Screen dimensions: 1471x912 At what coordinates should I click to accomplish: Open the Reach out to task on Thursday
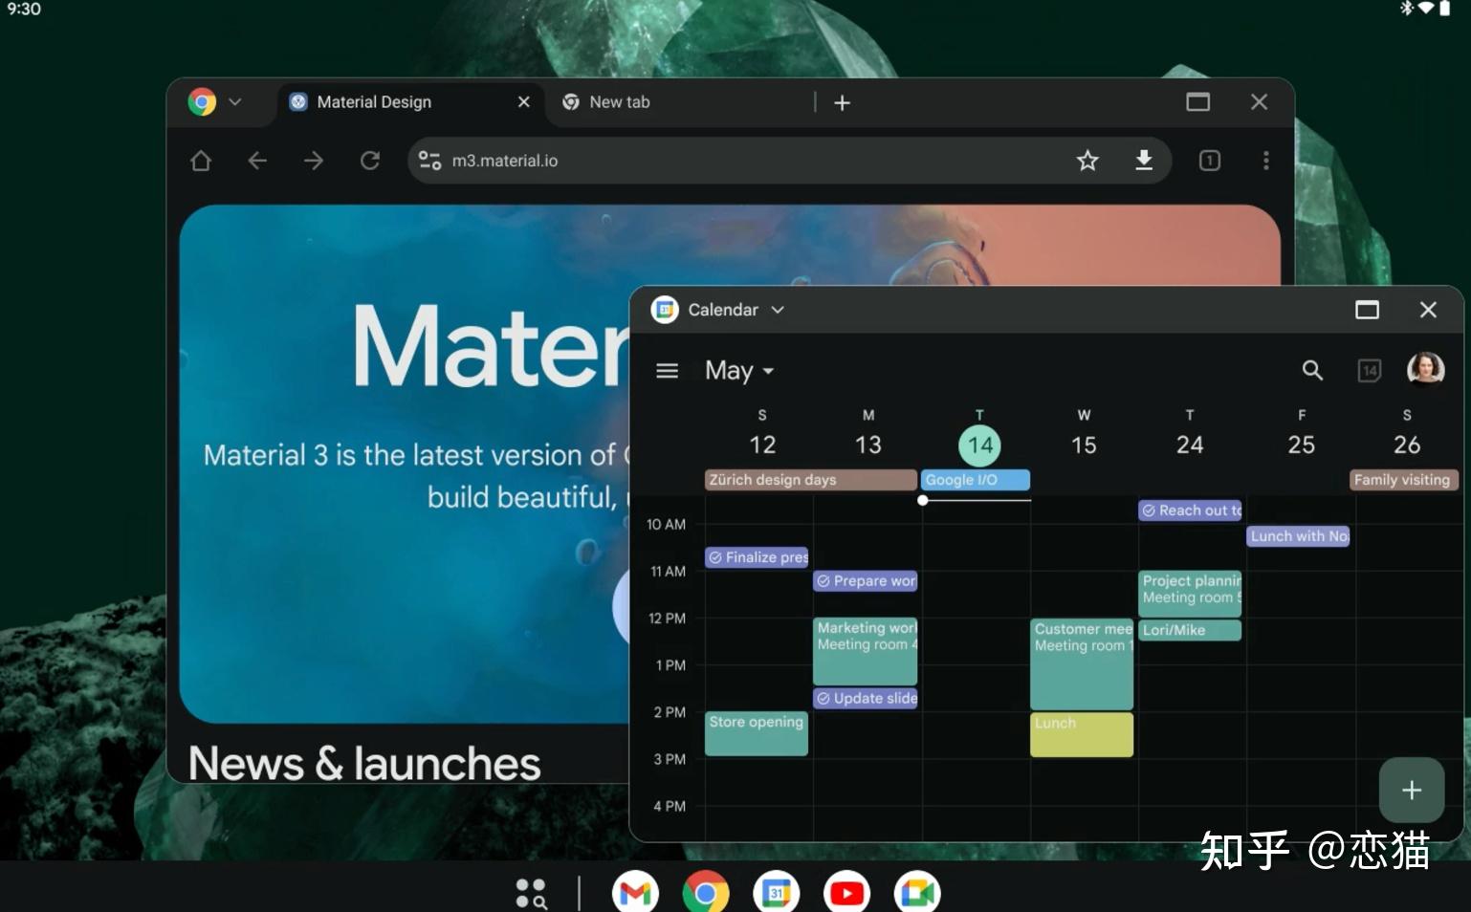1190,510
